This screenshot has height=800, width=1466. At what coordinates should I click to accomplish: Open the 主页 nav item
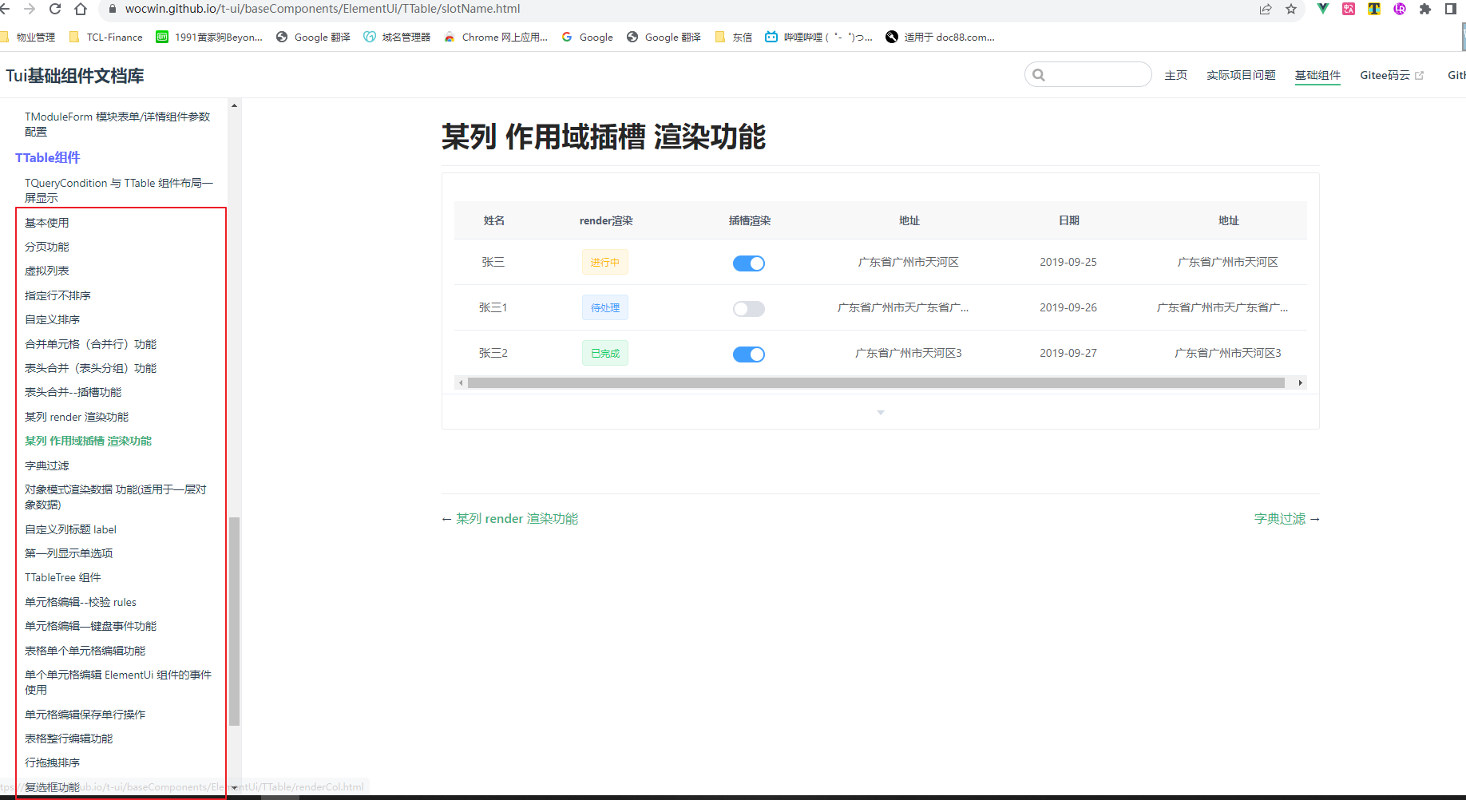(x=1175, y=75)
